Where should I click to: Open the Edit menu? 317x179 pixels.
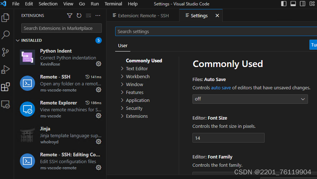click(29, 4)
